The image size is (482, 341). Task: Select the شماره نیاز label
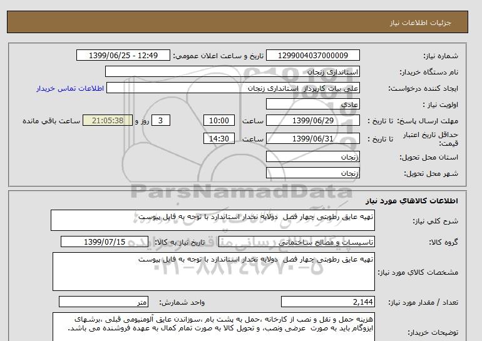pos(441,56)
